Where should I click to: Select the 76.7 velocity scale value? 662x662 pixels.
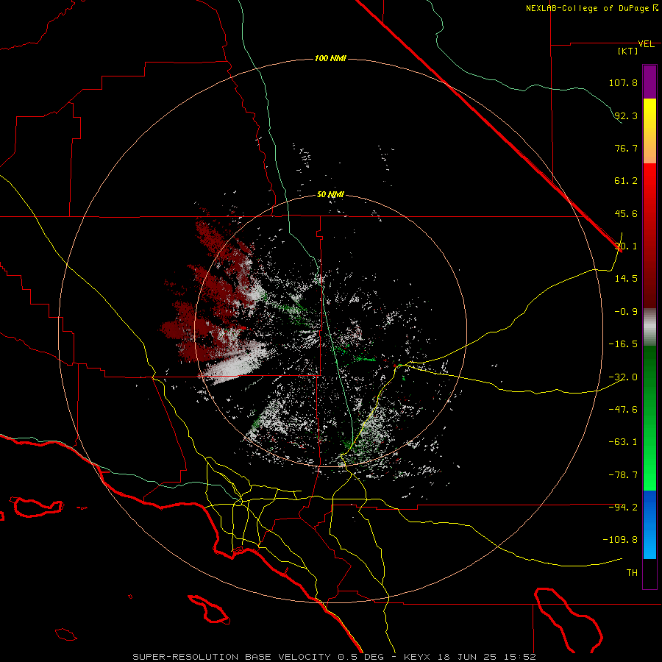[x=626, y=148]
